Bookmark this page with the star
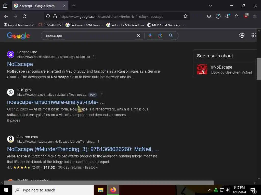This screenshot has height=195, width=261. 186,17
